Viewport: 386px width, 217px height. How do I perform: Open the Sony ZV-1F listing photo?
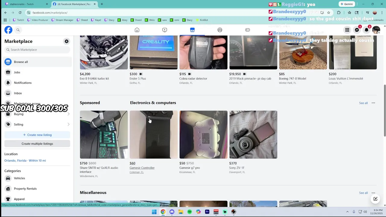[x=253, y=134]
